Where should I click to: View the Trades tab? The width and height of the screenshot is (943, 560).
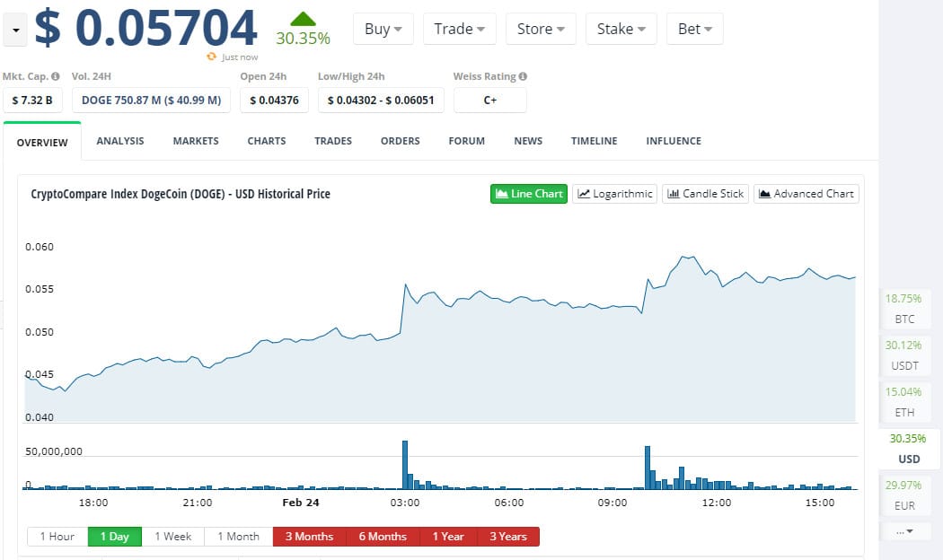click(x=333, y=141)
